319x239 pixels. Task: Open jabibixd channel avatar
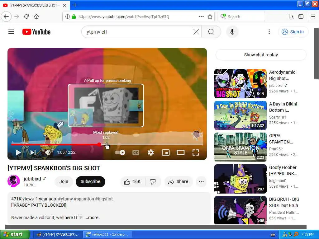click(x=14, y=181)
